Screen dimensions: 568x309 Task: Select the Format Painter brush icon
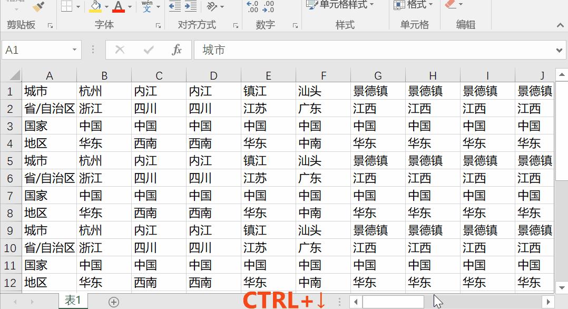pyautogui.click(x=37, y=7)
